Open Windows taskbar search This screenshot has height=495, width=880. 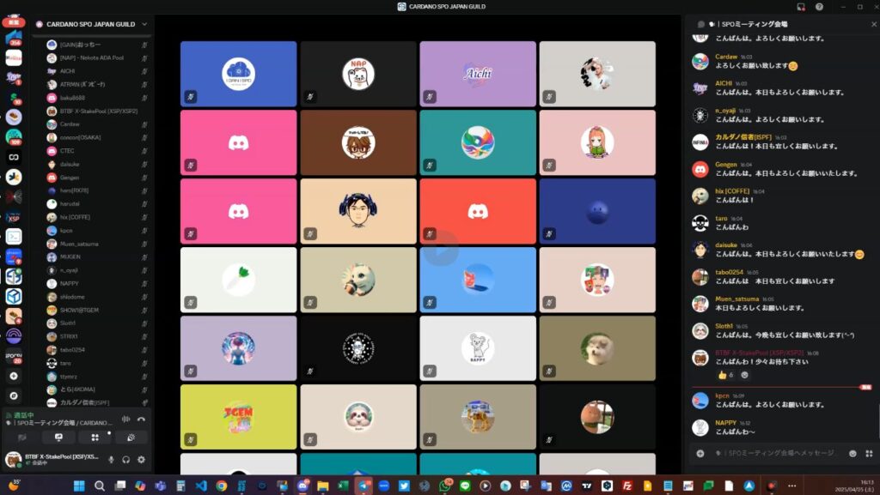click(100, 486)
